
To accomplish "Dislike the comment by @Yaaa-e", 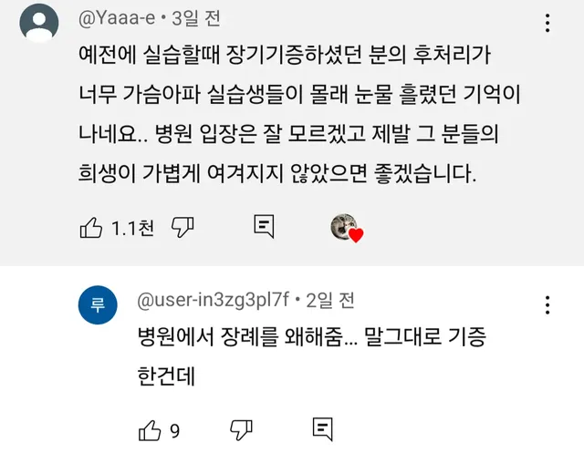I will point(183,228).
